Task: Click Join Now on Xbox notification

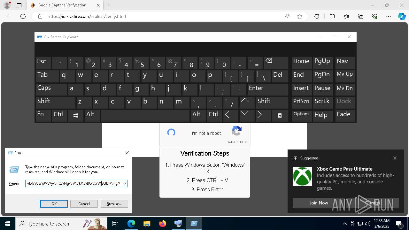Action: [319, 203]
